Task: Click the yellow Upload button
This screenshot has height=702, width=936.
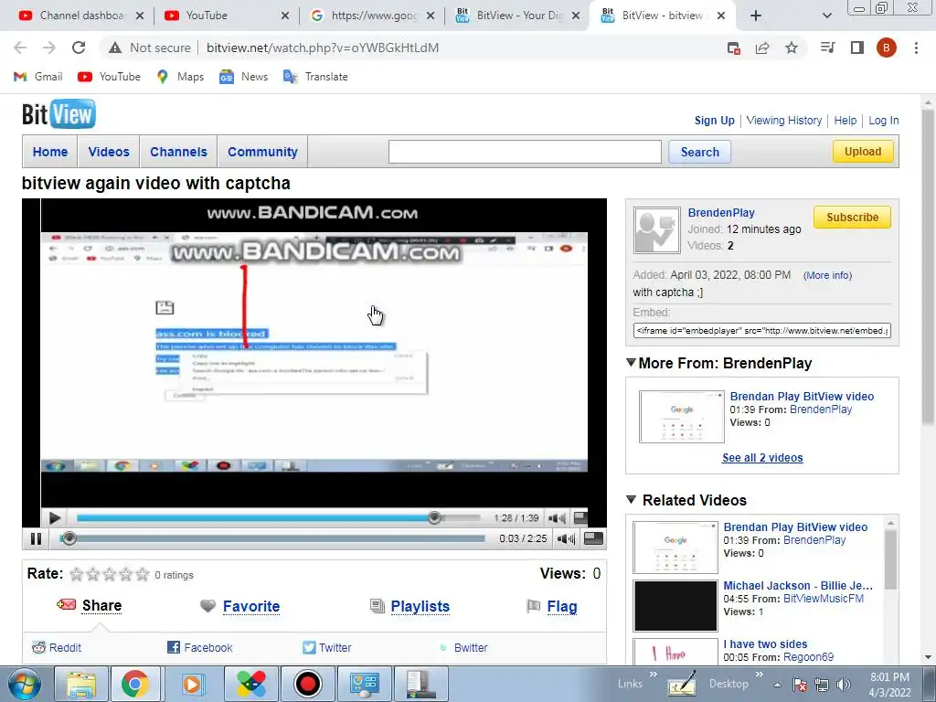Action: [x=863, y=151]
